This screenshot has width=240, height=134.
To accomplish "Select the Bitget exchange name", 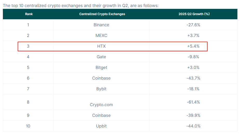I will 101,68.
